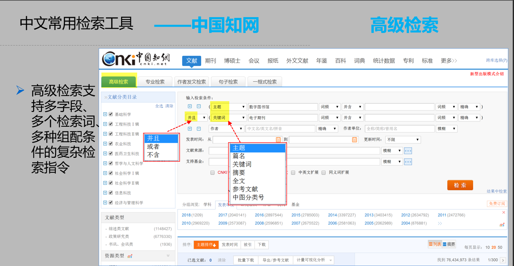Click the chart icon in the year grouping box
This screenshot has width=514, height=266.
click(x=502, y=225)
